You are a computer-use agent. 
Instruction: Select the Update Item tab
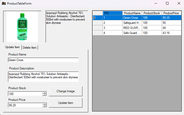(x=12, y=47)
